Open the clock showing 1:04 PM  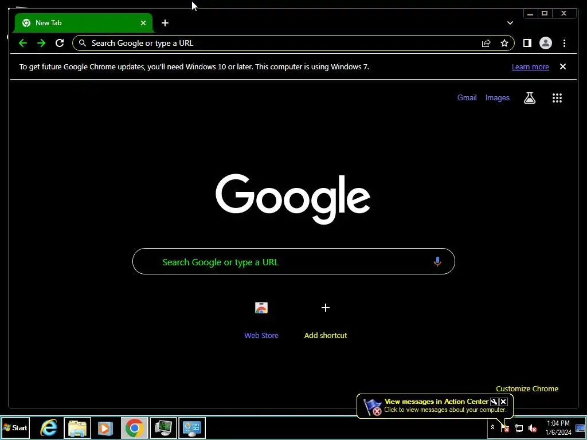pos(558,427)
